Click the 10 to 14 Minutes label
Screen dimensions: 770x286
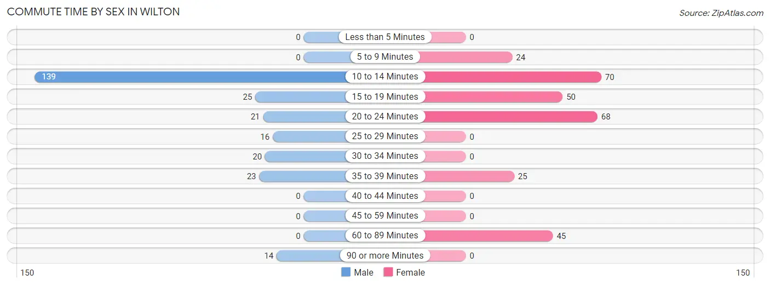coord(385,77)
